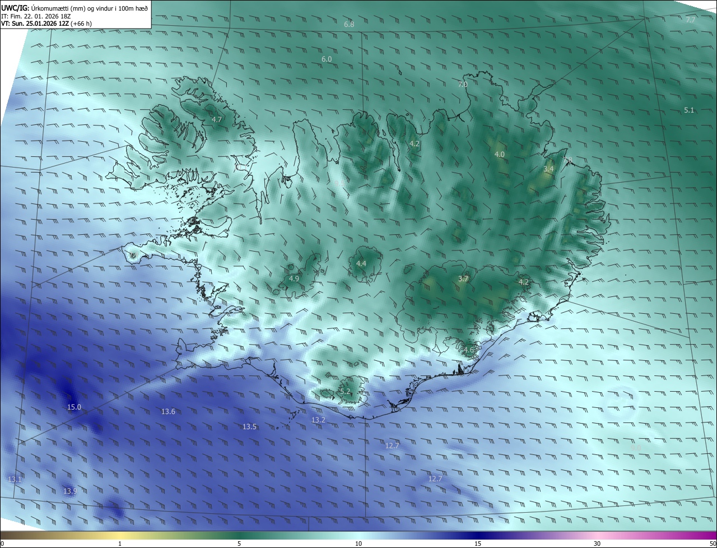Click the initial time line "IT: Fim. 22. 01. 2026 18Z"
The width and height of the screenshot is (717, 548).
click(x=35, y=16)
